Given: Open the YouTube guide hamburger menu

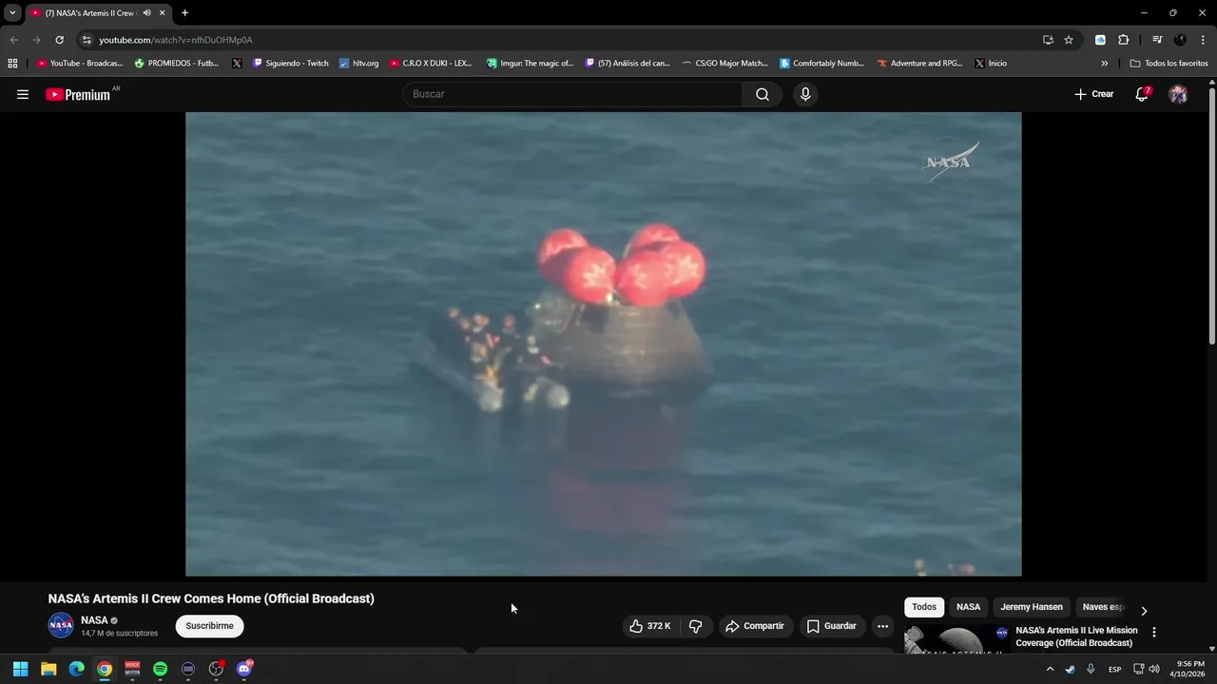Looking at the screenshot, I should (23, 94).
